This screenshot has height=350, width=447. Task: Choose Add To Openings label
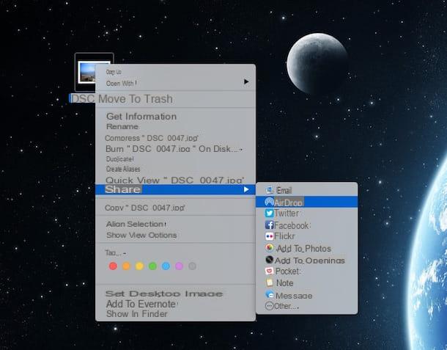click(x=309, y=260)
